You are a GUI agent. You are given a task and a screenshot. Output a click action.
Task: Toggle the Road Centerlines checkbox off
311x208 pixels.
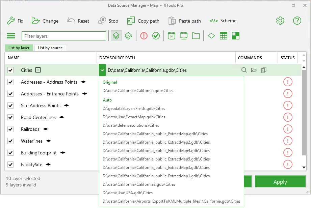click(10, 117)
